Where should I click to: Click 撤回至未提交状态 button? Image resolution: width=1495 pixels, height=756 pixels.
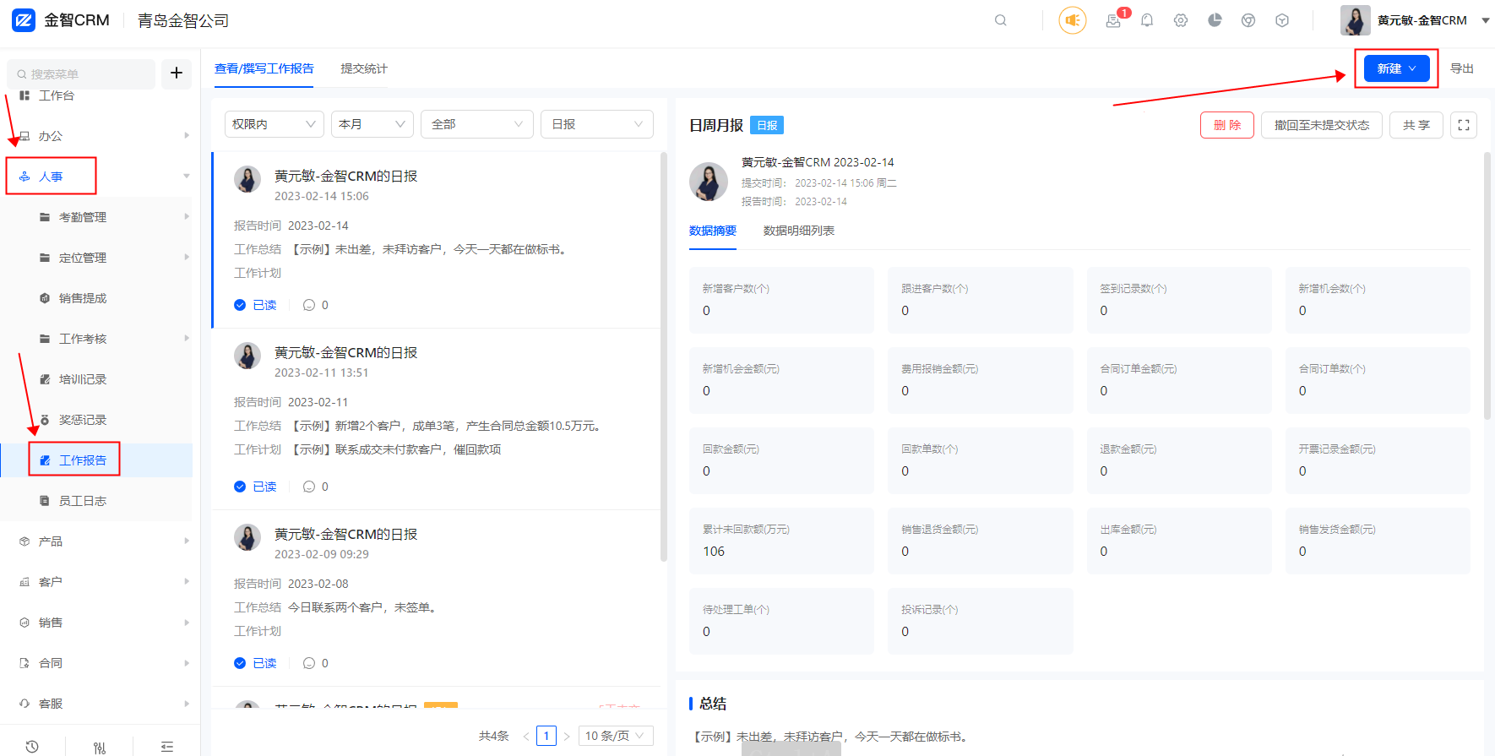[x=1322, y=125]
